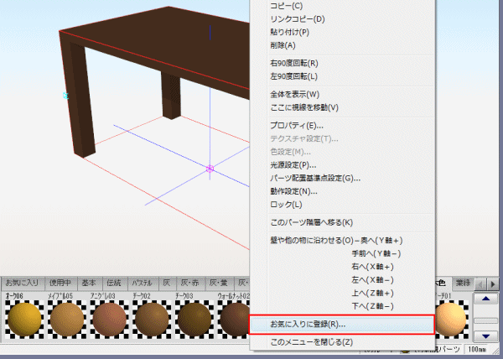The height and width of the screenshot is (359, 503).
Task: Select the チーク03 dark wood material
Action: click(194, 319)
